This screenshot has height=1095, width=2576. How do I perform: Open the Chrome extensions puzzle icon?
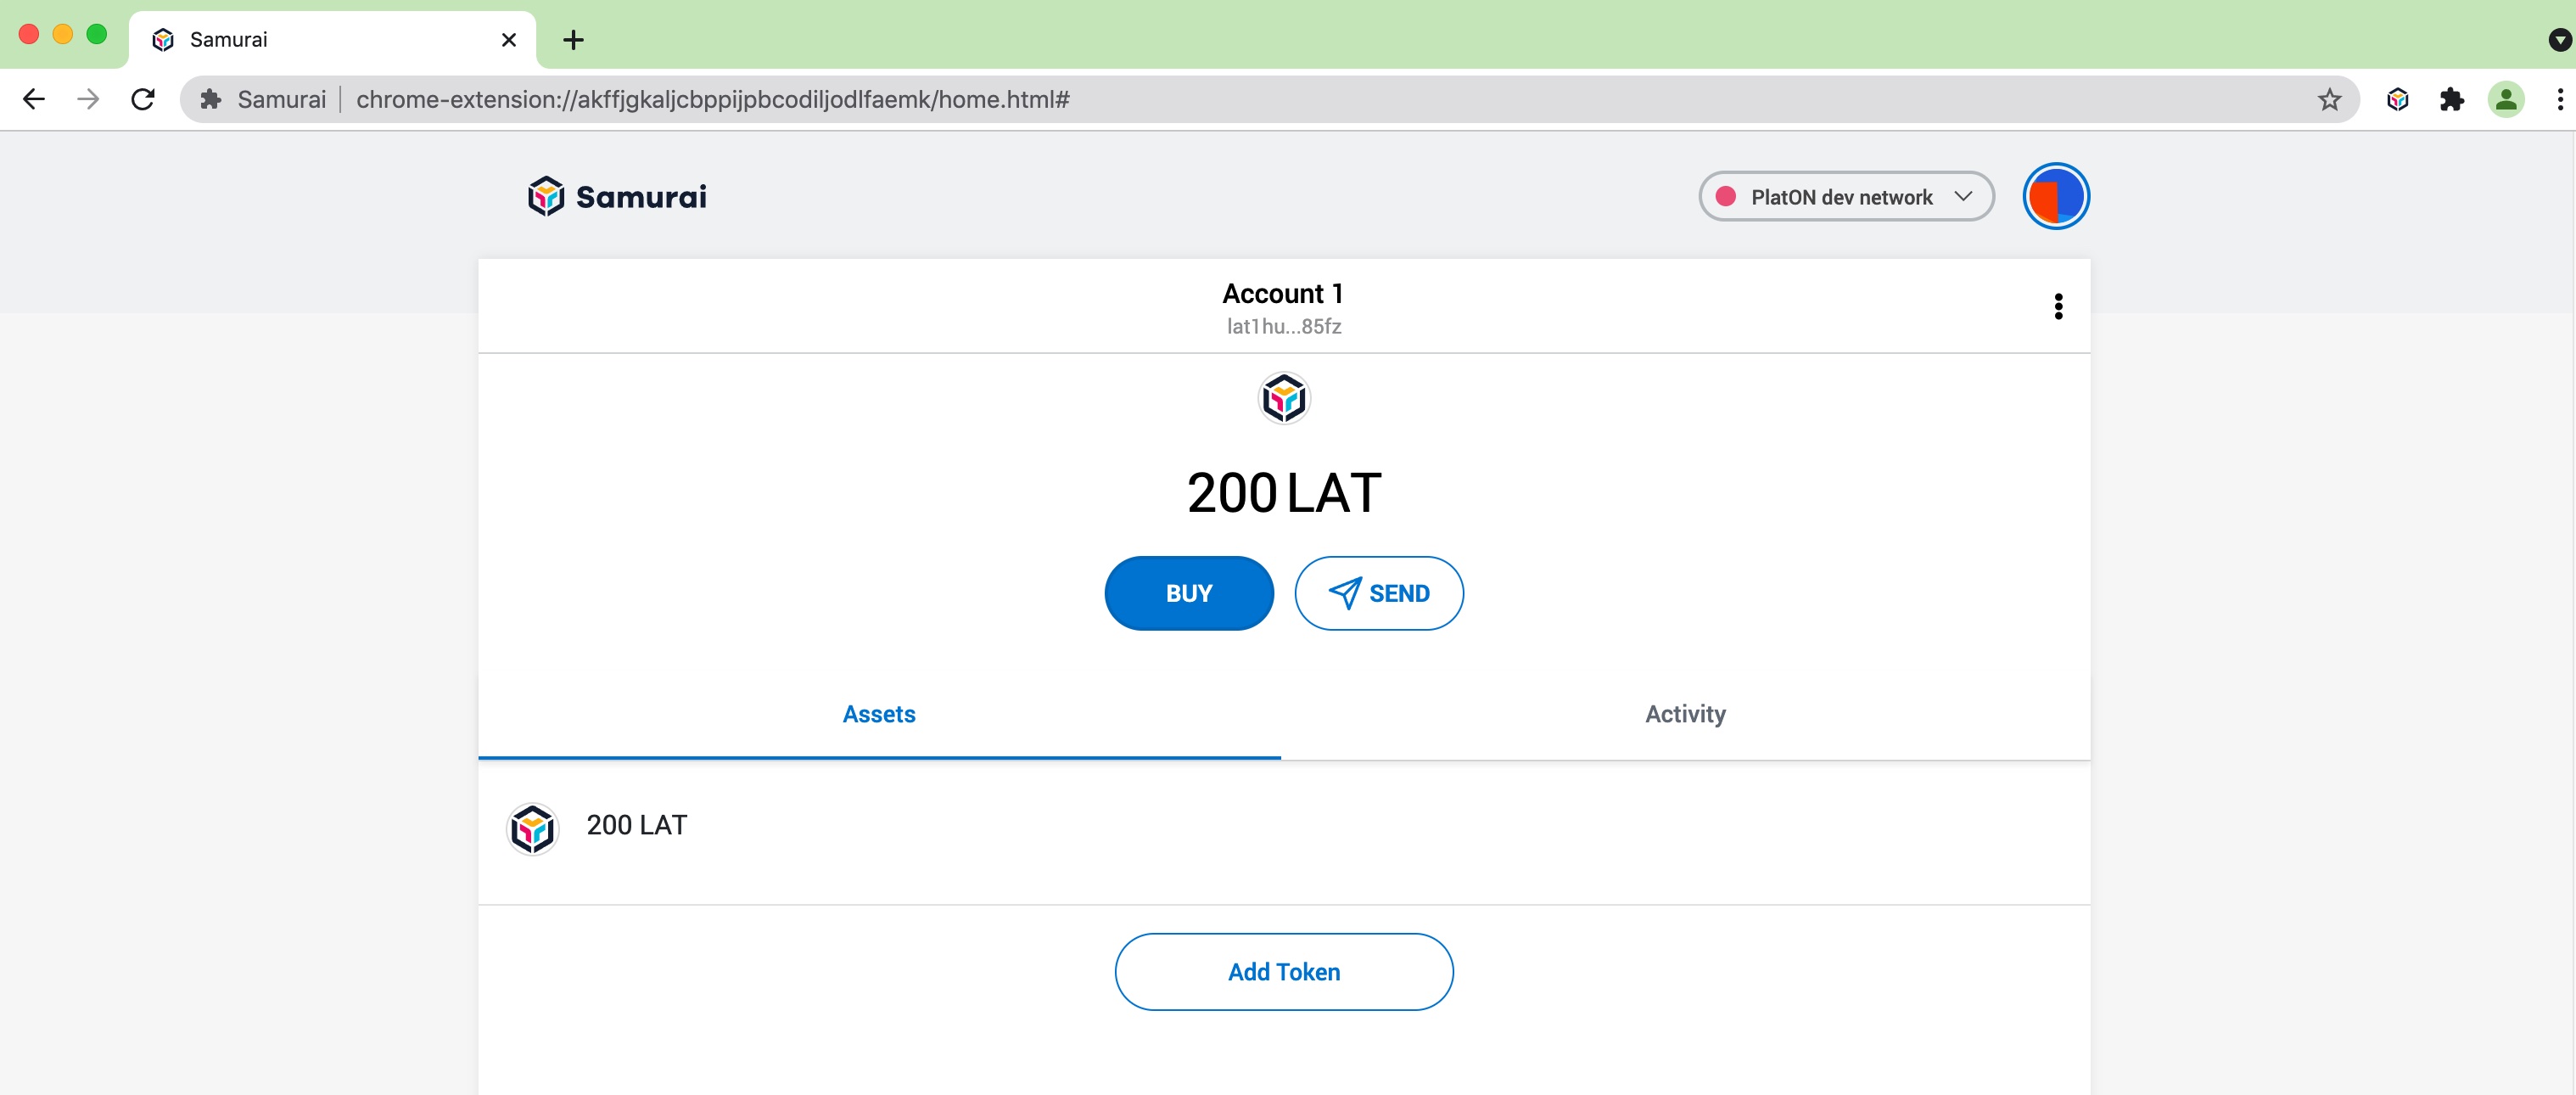tap(2451, 99)
